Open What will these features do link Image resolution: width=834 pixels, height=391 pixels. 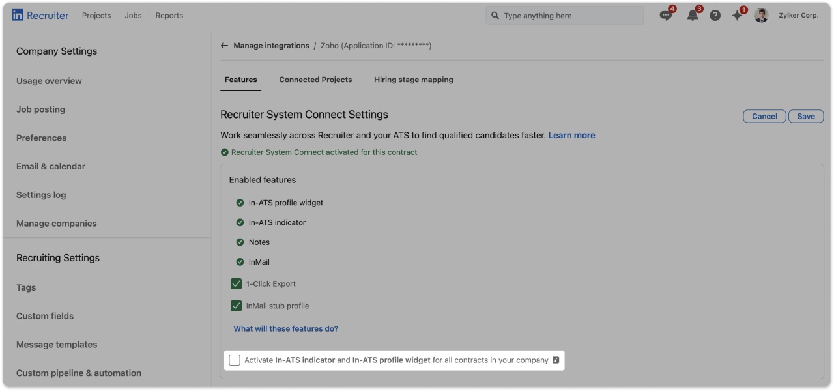pos(286,328)
